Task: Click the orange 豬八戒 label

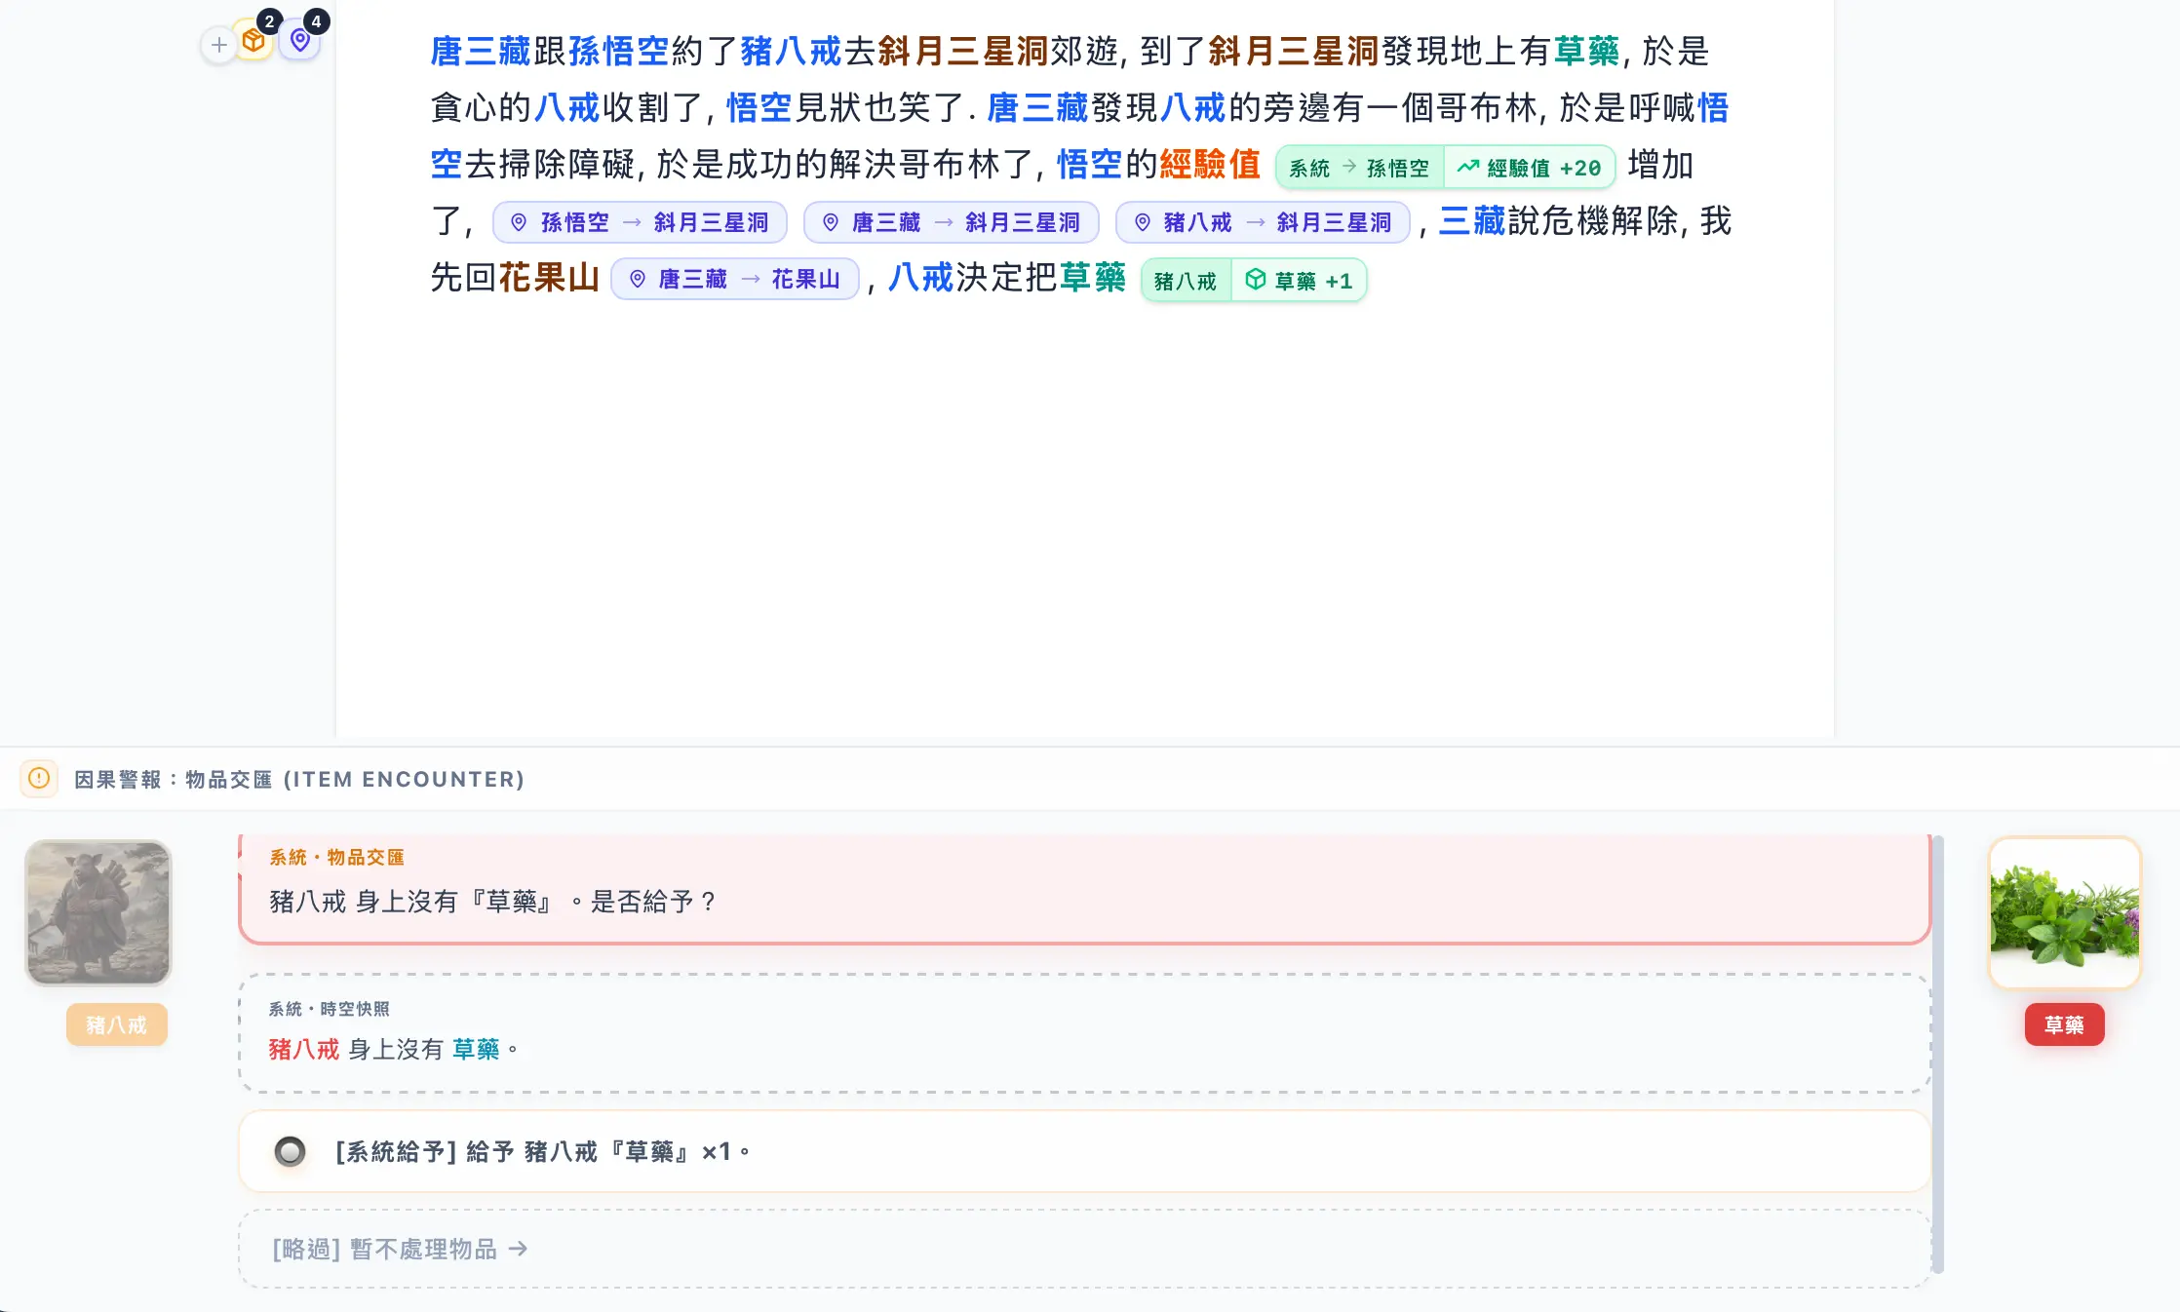Action: [x=116, y=1024]
